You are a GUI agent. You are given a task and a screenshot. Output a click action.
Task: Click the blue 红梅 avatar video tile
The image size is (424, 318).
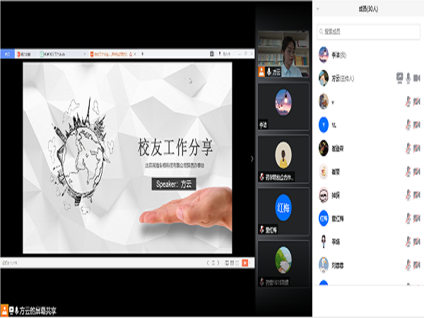click(283, 207)
